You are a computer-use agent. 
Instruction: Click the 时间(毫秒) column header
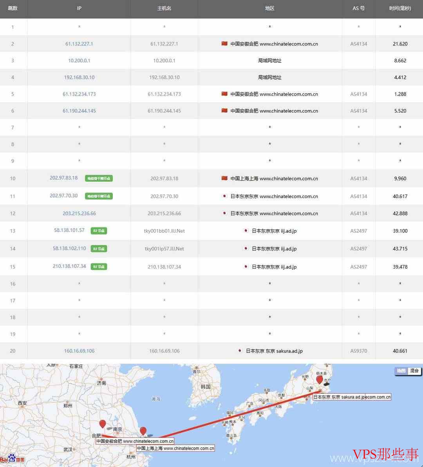pyautogui.click(x=400, y=8)
